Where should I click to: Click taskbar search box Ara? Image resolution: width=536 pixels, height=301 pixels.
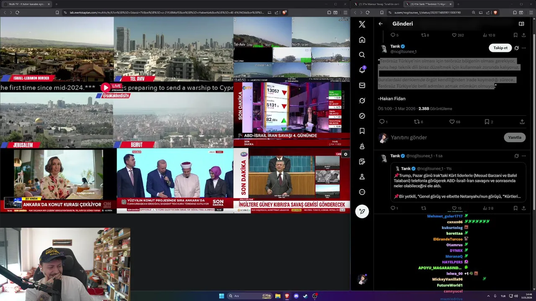click(250, 296)
